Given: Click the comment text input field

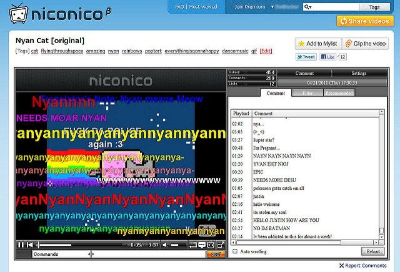Looking at the screenshot, I should coord(149,254).
